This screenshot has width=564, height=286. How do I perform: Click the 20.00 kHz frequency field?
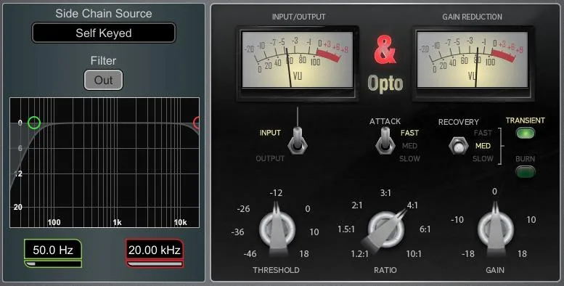(155, 250)
